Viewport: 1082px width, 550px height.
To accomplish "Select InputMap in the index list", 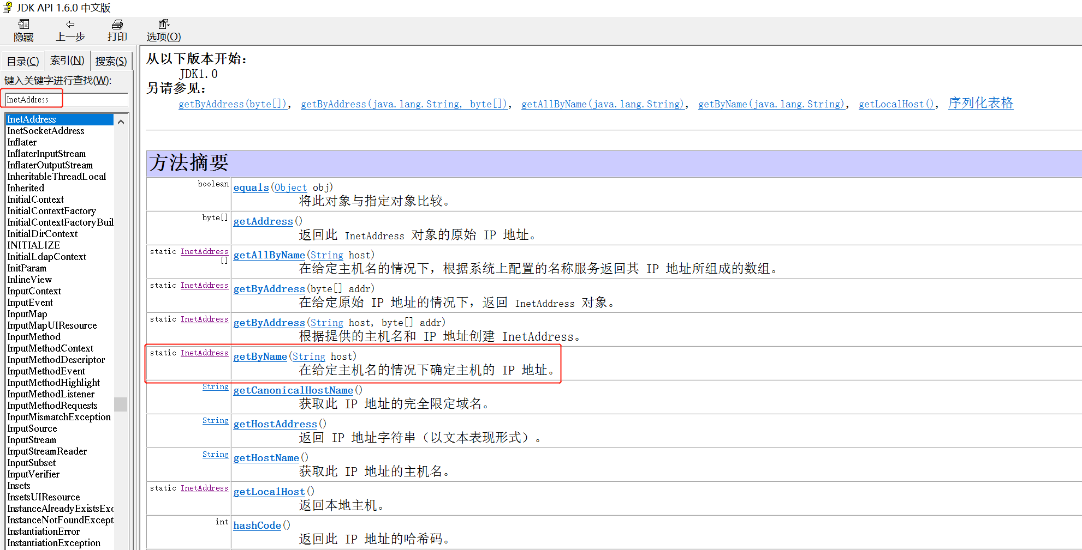I will (27, 314).
